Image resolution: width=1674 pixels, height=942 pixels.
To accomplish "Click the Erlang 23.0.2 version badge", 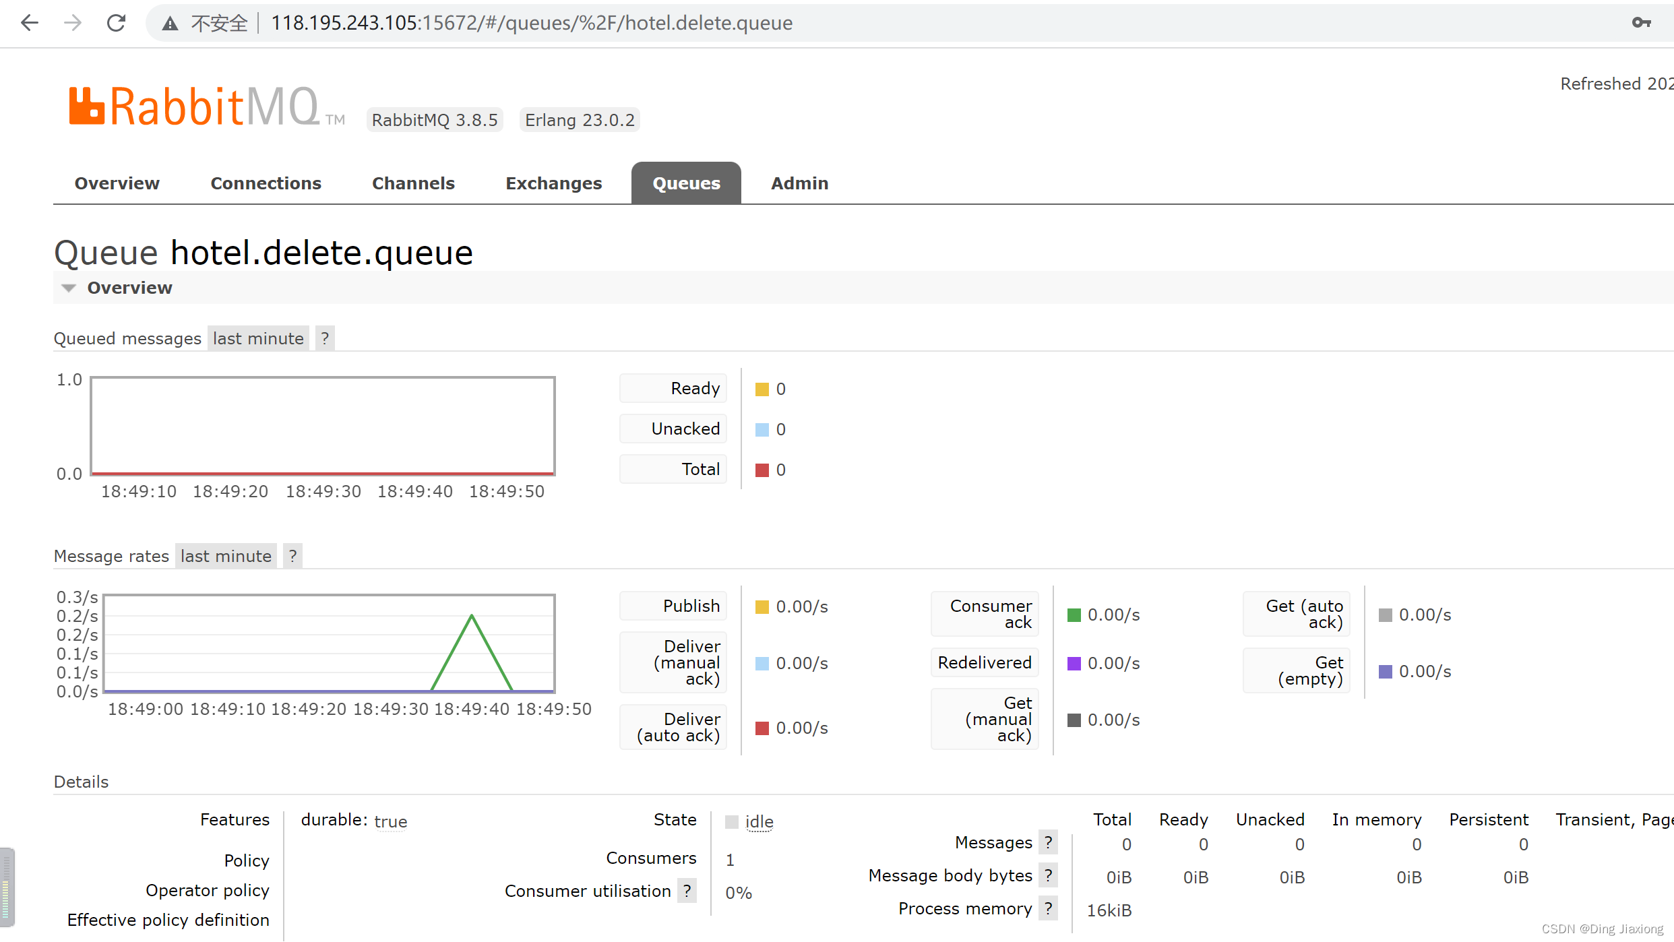I will pyautogui.click(x=580, y=120).
